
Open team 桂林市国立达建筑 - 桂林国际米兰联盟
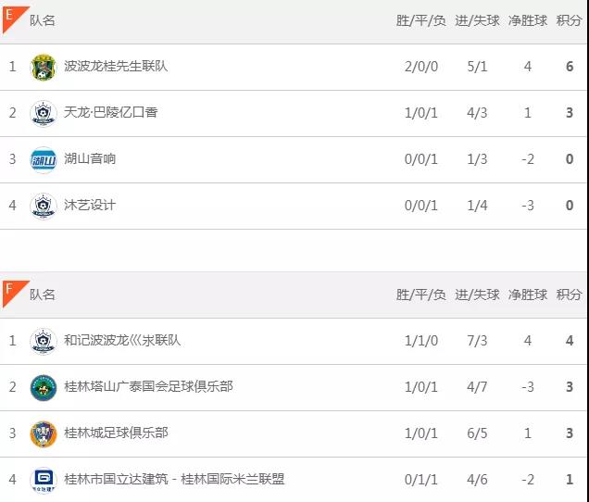tap(174, 480)
